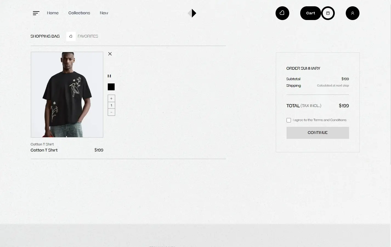Switch to Shopping Bag tab
The image size is (391, 247).
coord(45,36)
